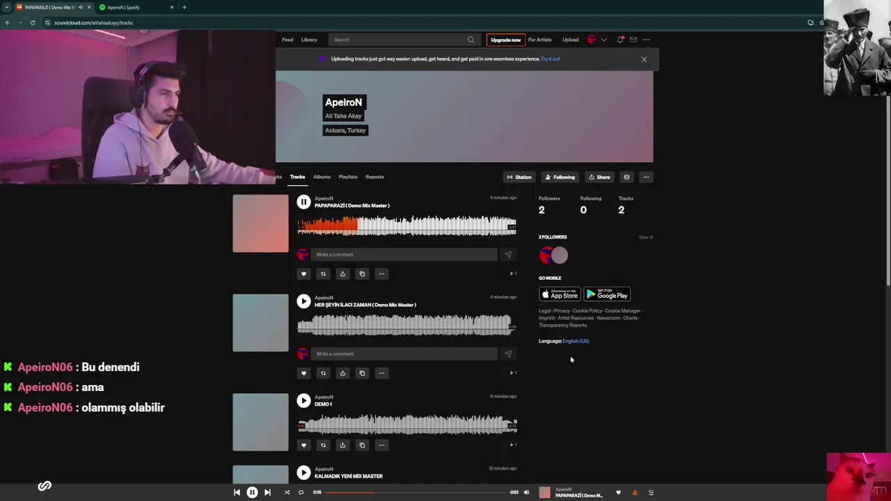The height and width of the screenshot is (501, 891).
Task: Skip to previous track in bottom player
Action: pyautogui.click(x=237, y=493)
